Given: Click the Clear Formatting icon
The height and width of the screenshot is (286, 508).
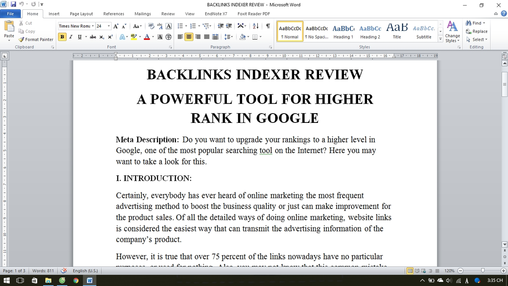Looking at the screenshot, I should coord(152,26).
